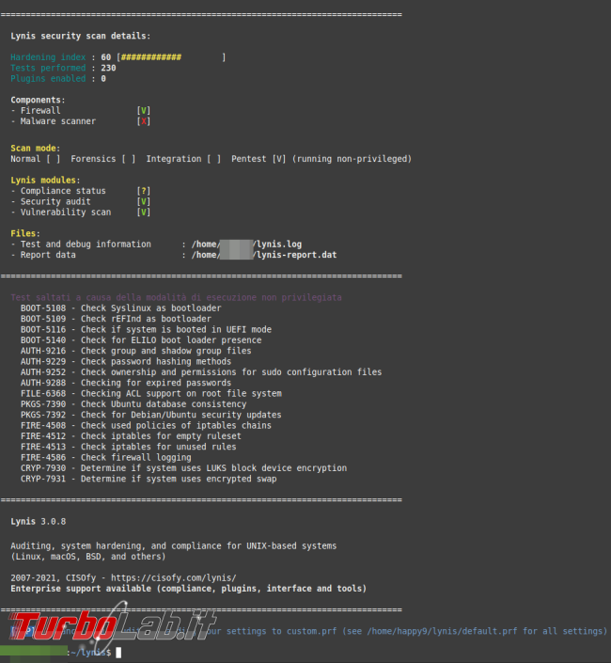611x663 pixels.
Task: Select the 'Tests performed' label
Action: coord(48,68)
